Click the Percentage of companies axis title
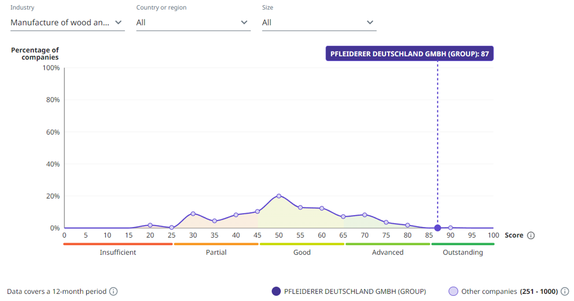 [x=35, y=54]
